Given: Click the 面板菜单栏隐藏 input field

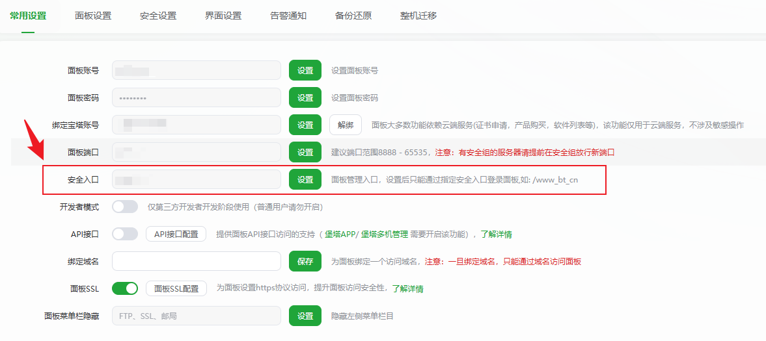Looking at the screenshot, I should pyautogui.click(x=196, y=316).
